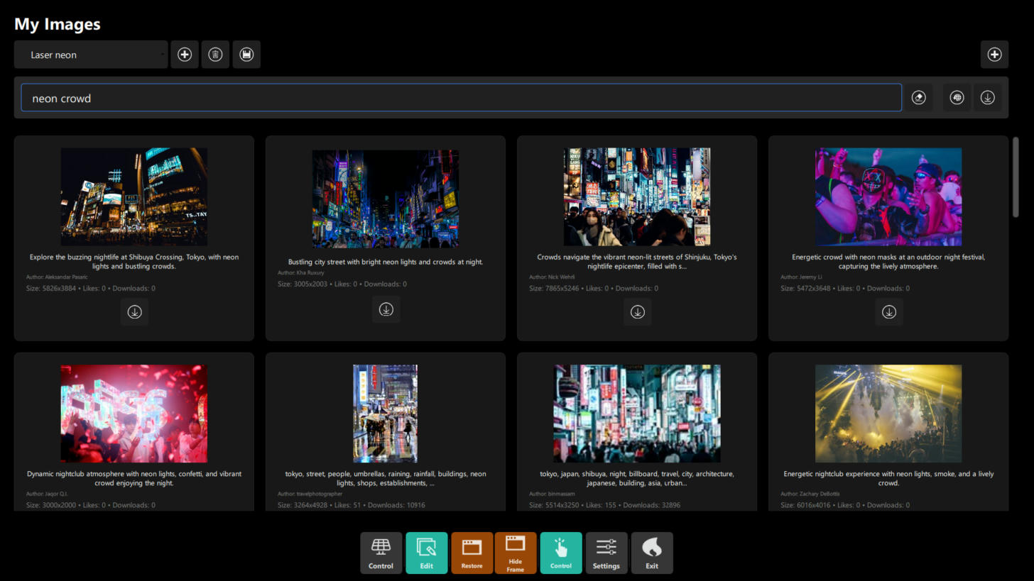
Task: Click the description 'Dynamic nightclub atmosphere with neon lights'
Action: pos(134,478)
